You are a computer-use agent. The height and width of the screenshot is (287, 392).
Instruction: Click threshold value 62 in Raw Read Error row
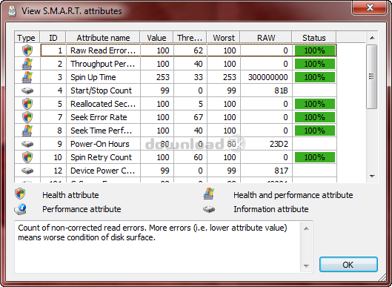pyautogui.click(x=199, y=50)
